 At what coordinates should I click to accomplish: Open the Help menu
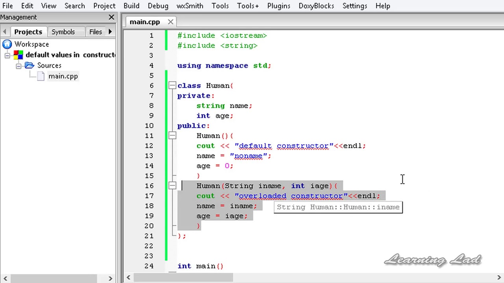(x=383, y=6)
